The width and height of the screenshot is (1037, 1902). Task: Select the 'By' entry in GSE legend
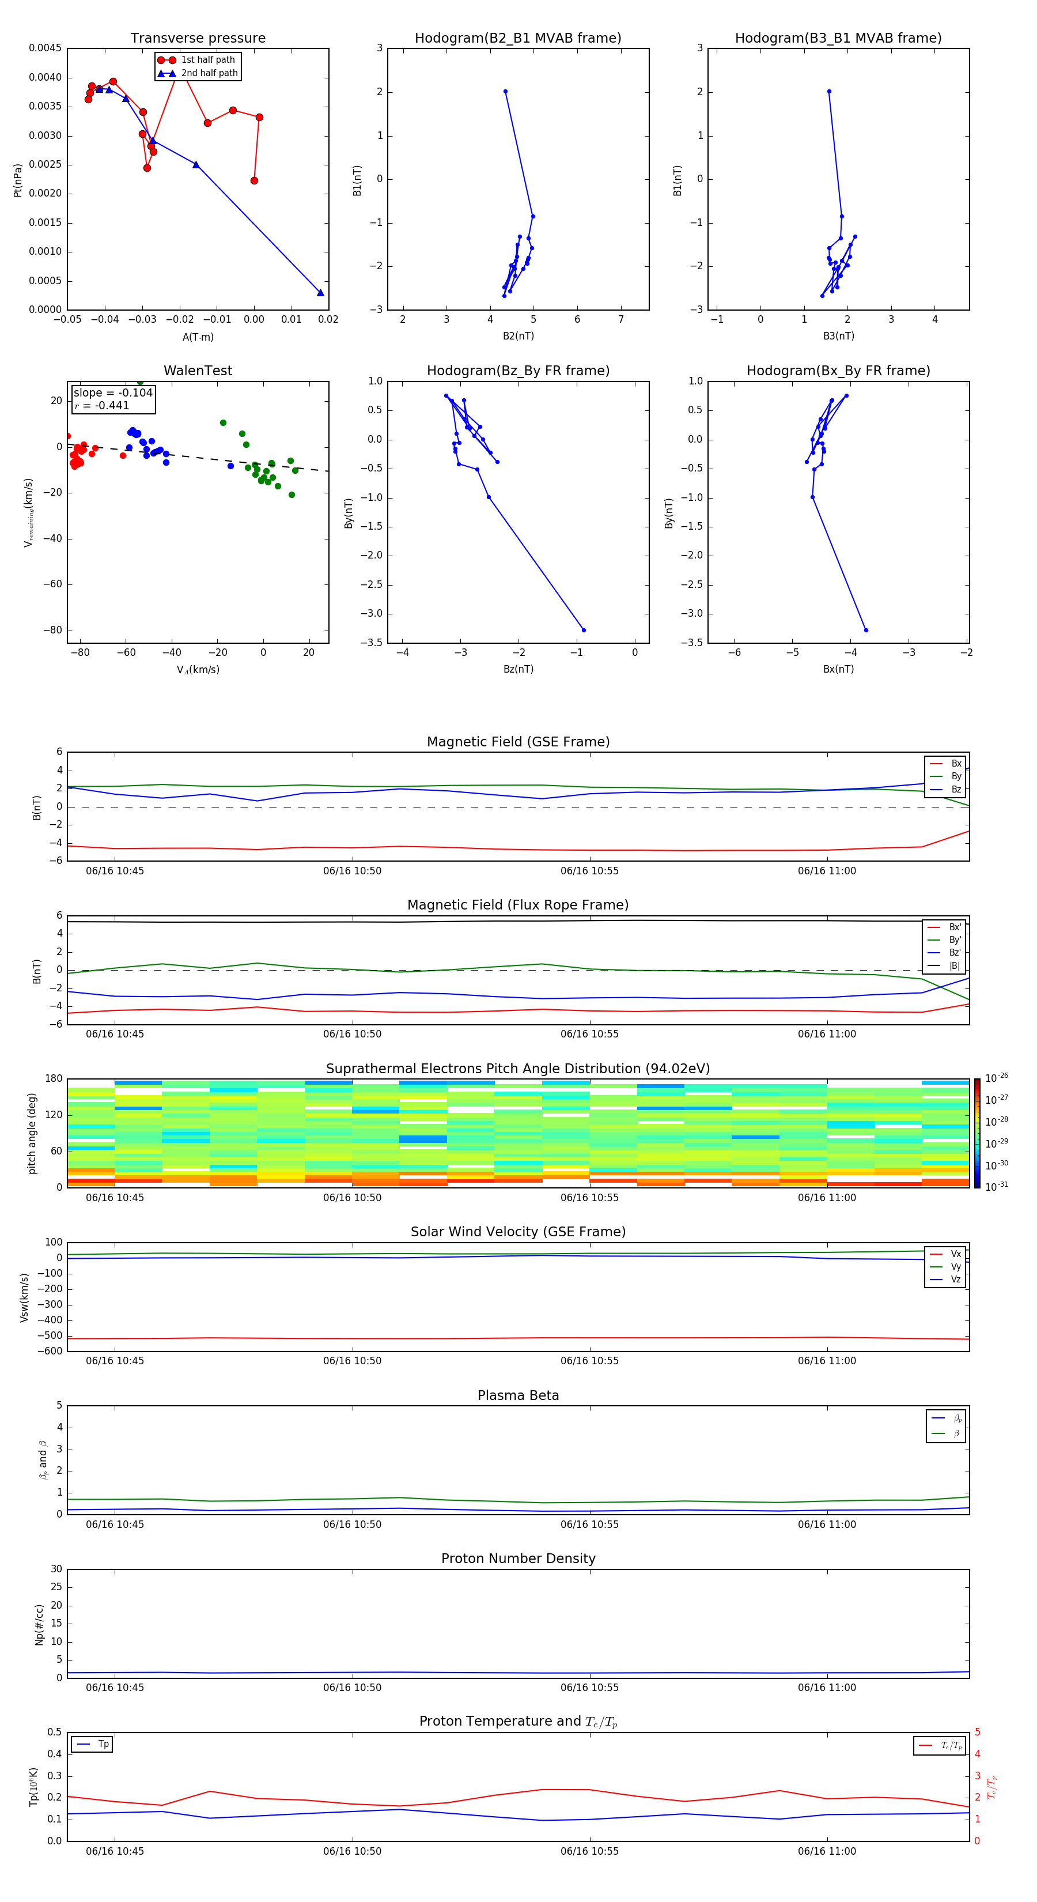tap(945, 776)
